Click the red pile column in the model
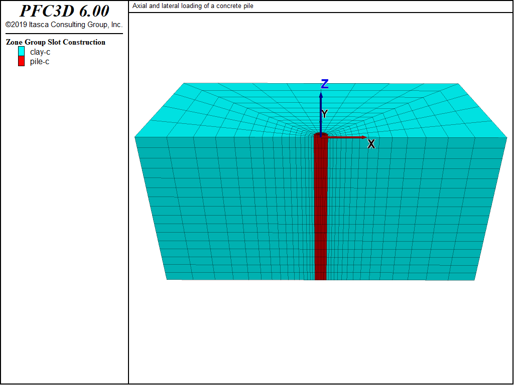The image size is (514, 385). [x=321, y=207]
